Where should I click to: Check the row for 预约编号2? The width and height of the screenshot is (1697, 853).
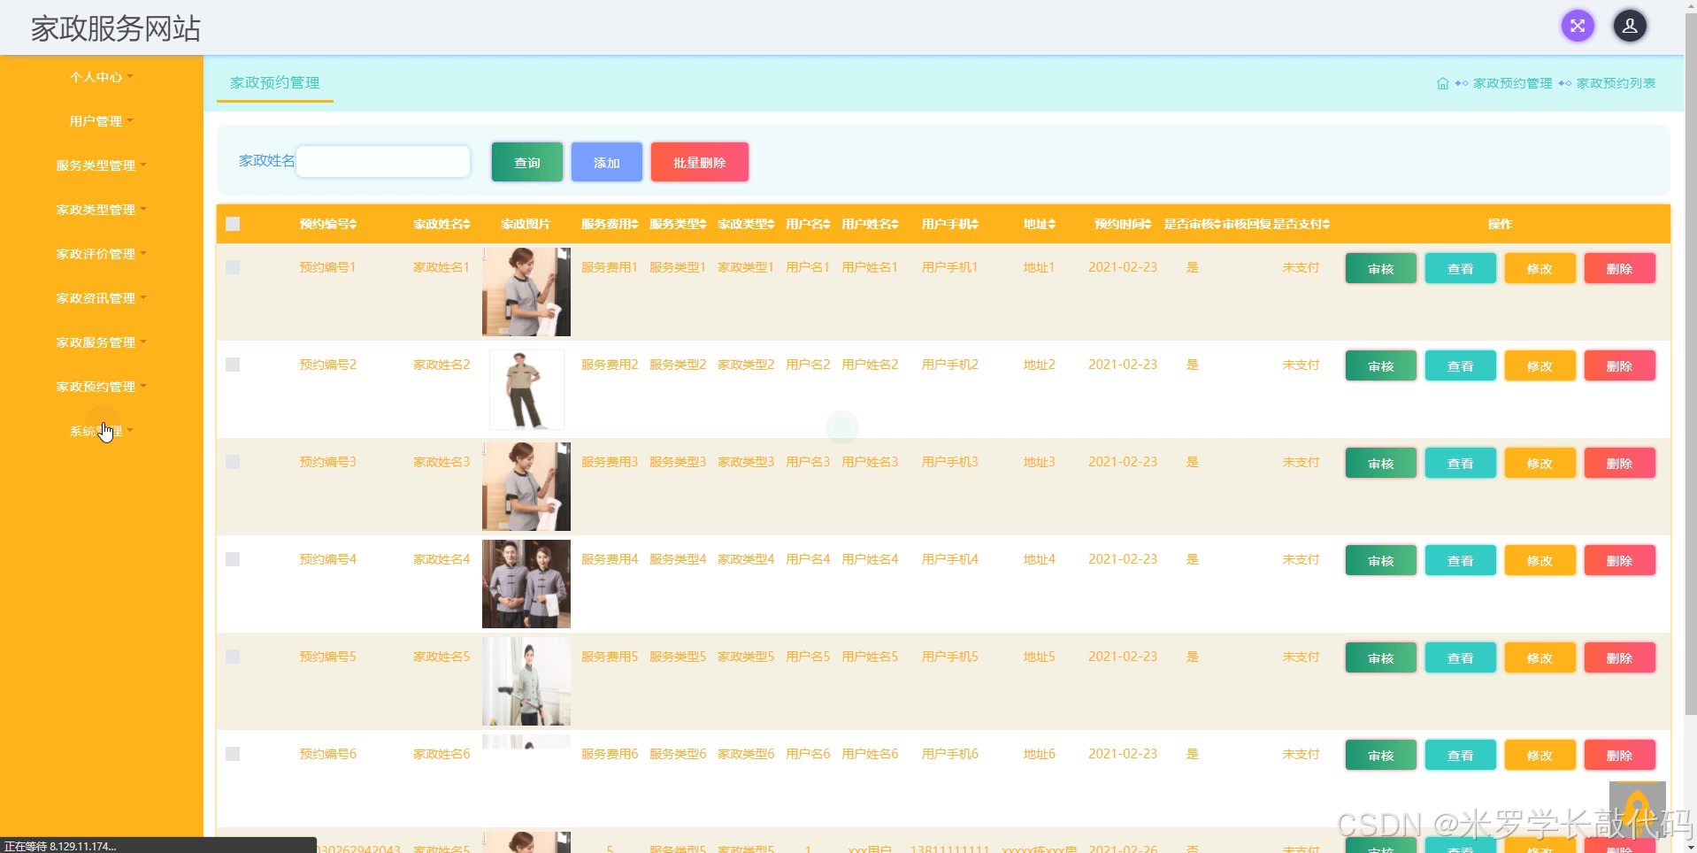click(233, 365)
